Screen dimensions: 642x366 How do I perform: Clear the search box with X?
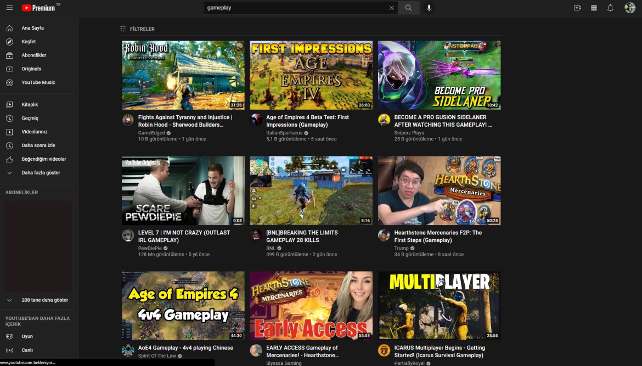point(391,8)
